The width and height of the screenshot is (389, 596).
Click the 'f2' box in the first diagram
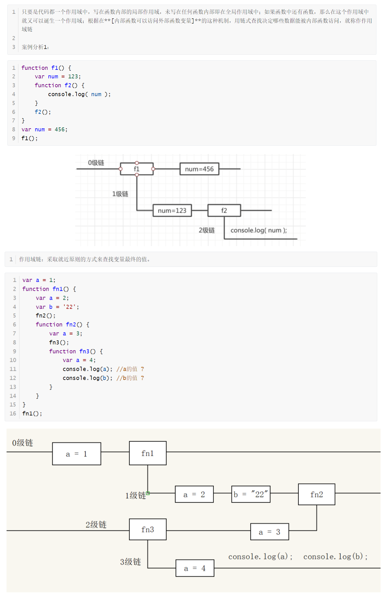coord(224,211)
